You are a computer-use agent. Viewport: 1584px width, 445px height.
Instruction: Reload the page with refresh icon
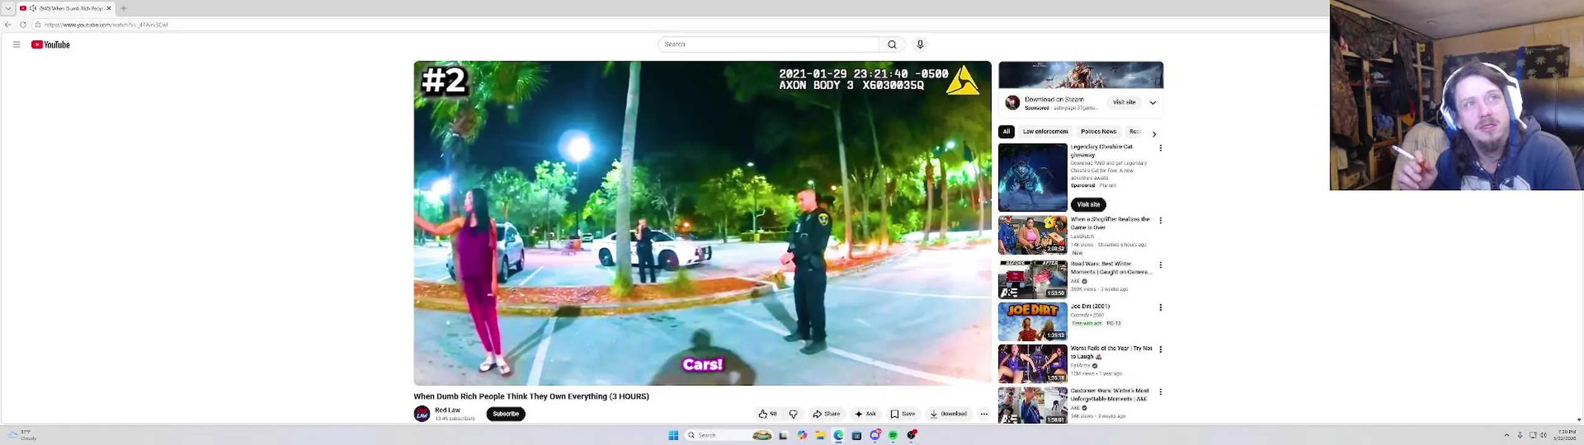[23, 25]
